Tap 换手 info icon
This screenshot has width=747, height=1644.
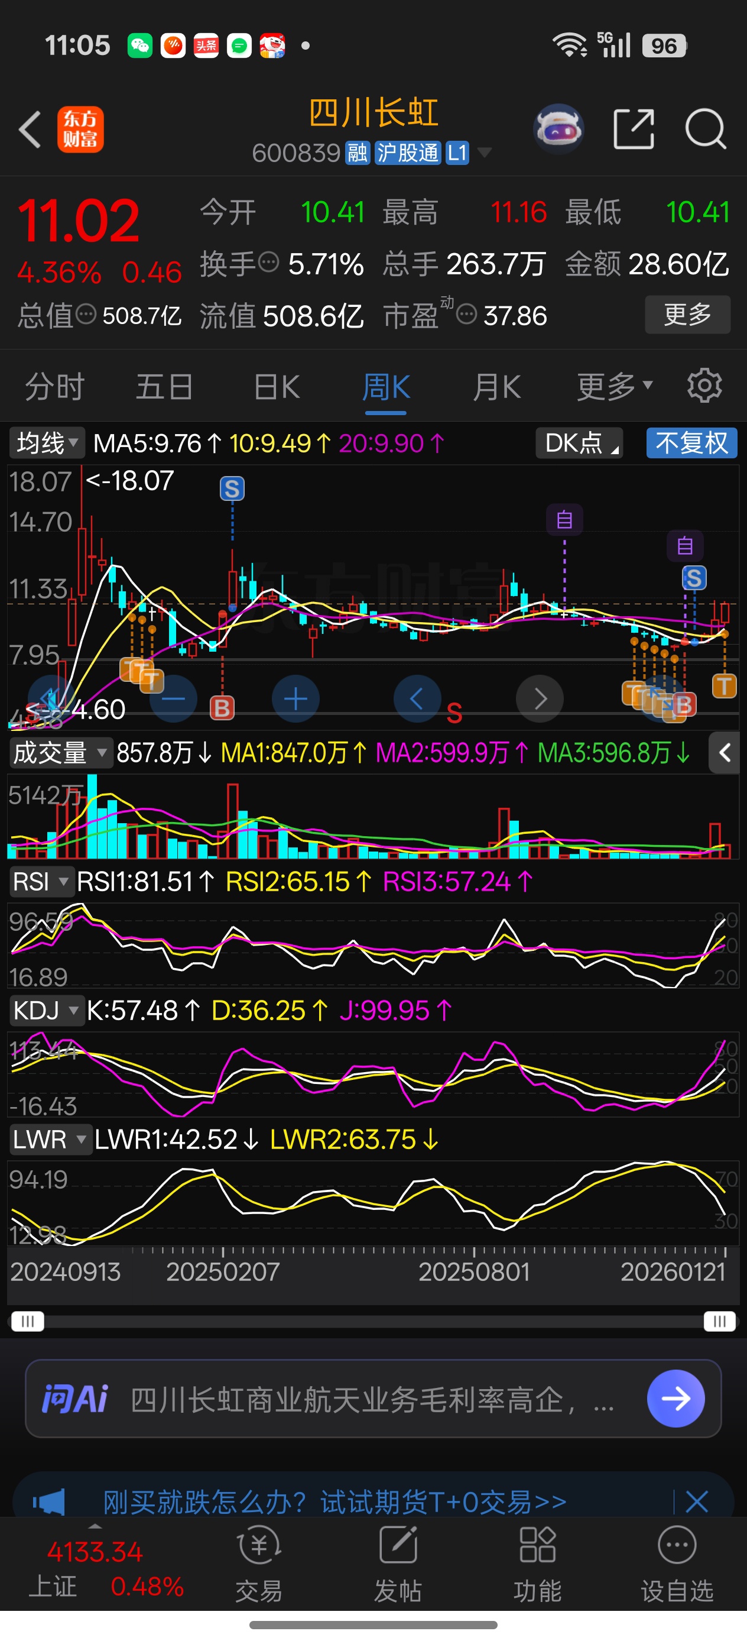tap(268, 263)
